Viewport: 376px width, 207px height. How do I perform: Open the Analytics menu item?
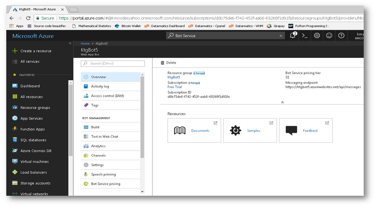98,146
